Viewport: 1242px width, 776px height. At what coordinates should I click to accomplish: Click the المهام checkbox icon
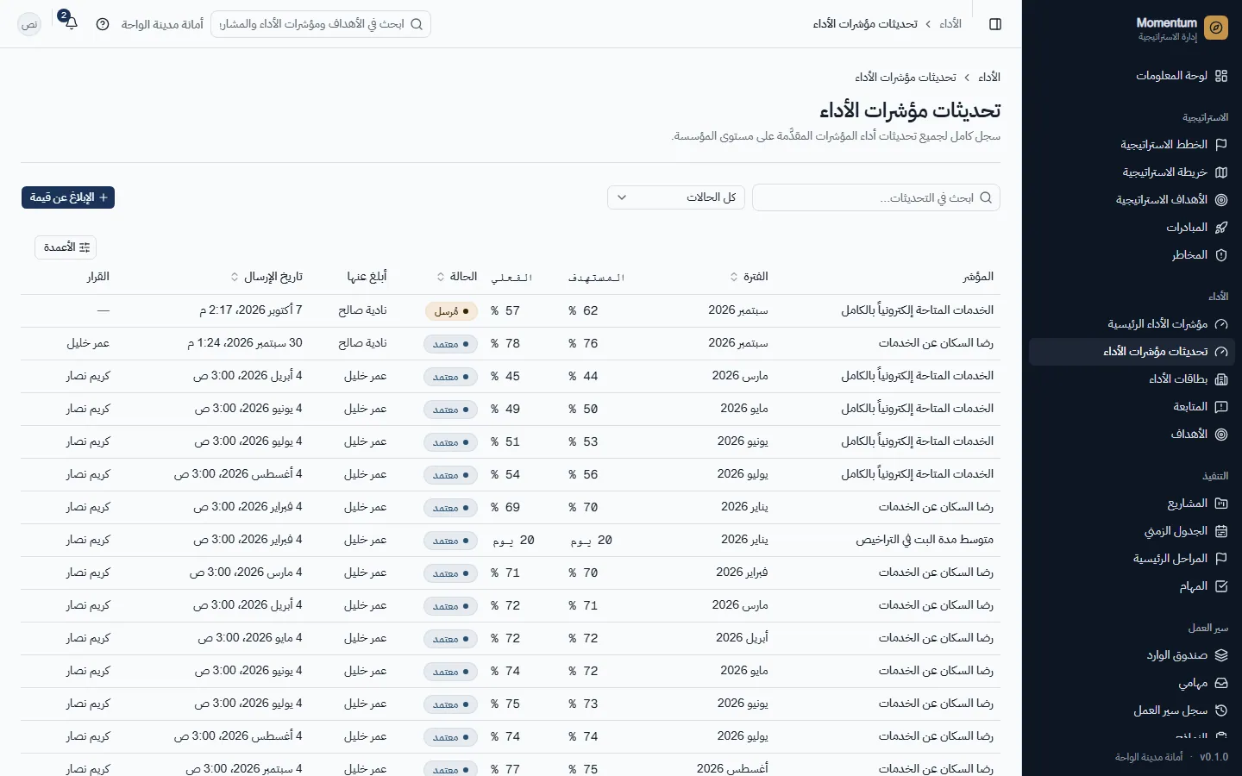pyautogui.click(x=1221, y=586)
